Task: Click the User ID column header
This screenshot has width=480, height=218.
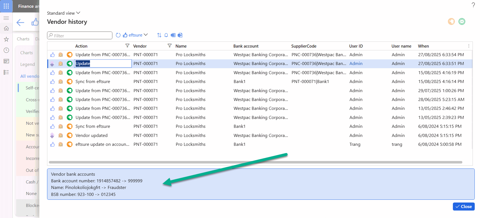Action: [x=356, y=46]
